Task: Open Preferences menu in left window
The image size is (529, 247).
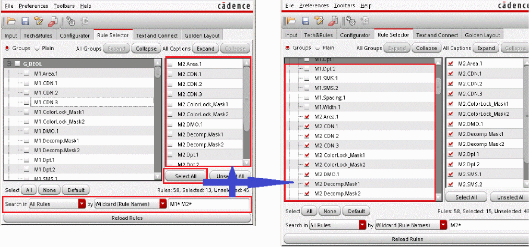Action: click(x=33, y=6)
